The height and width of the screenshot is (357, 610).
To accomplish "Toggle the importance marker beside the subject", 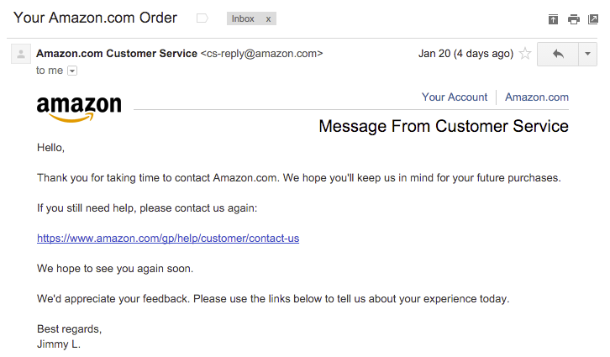I will pos(202,18).
